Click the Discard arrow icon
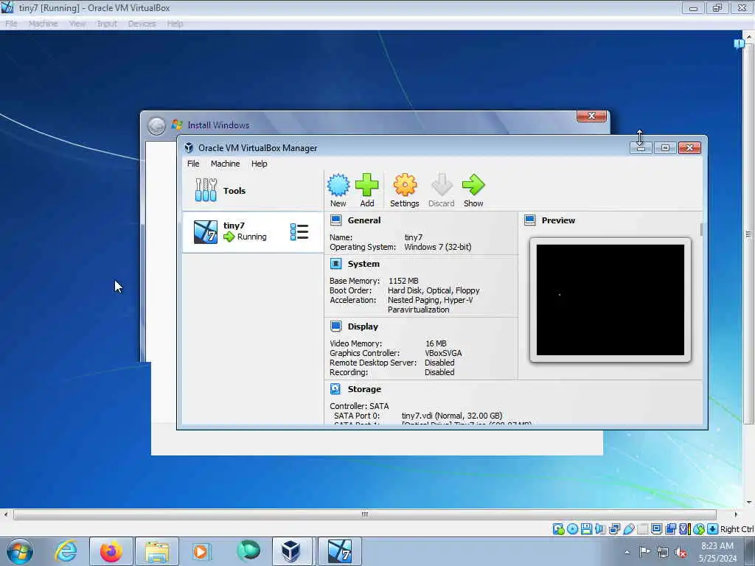The height and width of the screenshot is (566, 755). [441, 185]
